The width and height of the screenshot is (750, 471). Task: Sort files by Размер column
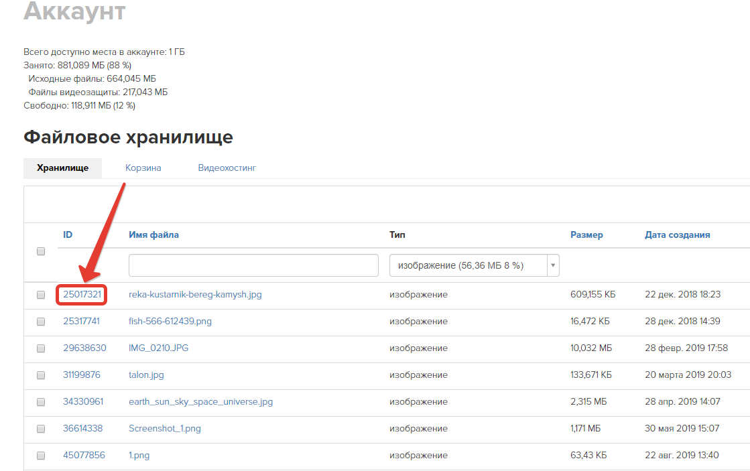(x=586, y=234)
